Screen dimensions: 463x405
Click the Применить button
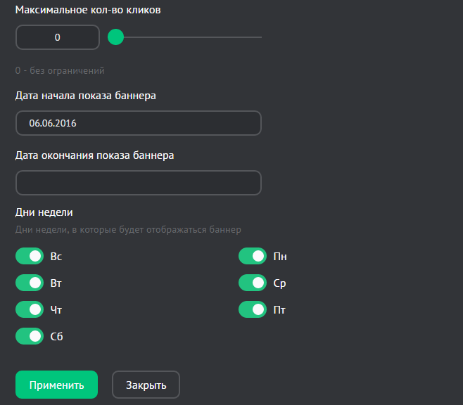tap(56, 385)
